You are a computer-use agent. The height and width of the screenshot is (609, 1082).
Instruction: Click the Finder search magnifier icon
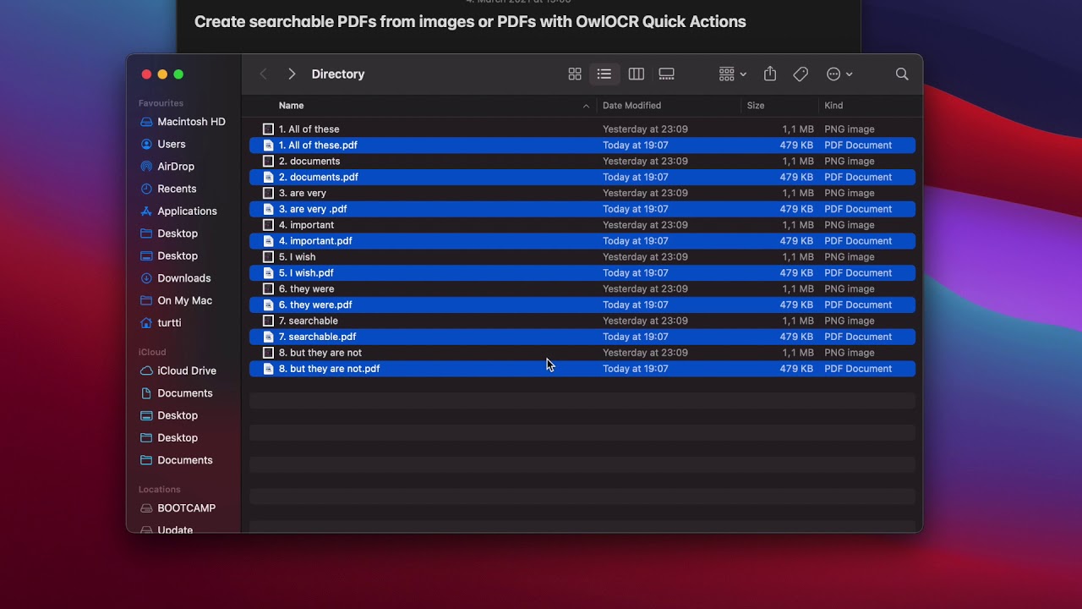click(x=902, y=74)
